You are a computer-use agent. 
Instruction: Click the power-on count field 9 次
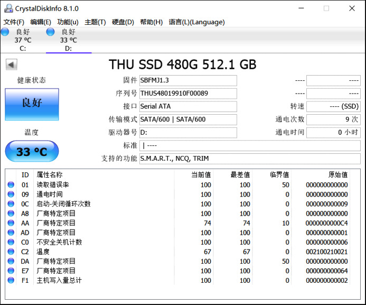(x=334, y=119)
